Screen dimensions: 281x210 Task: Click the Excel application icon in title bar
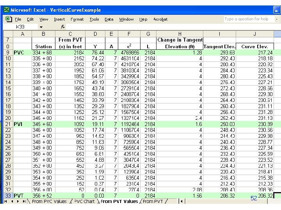pos(7,10)
